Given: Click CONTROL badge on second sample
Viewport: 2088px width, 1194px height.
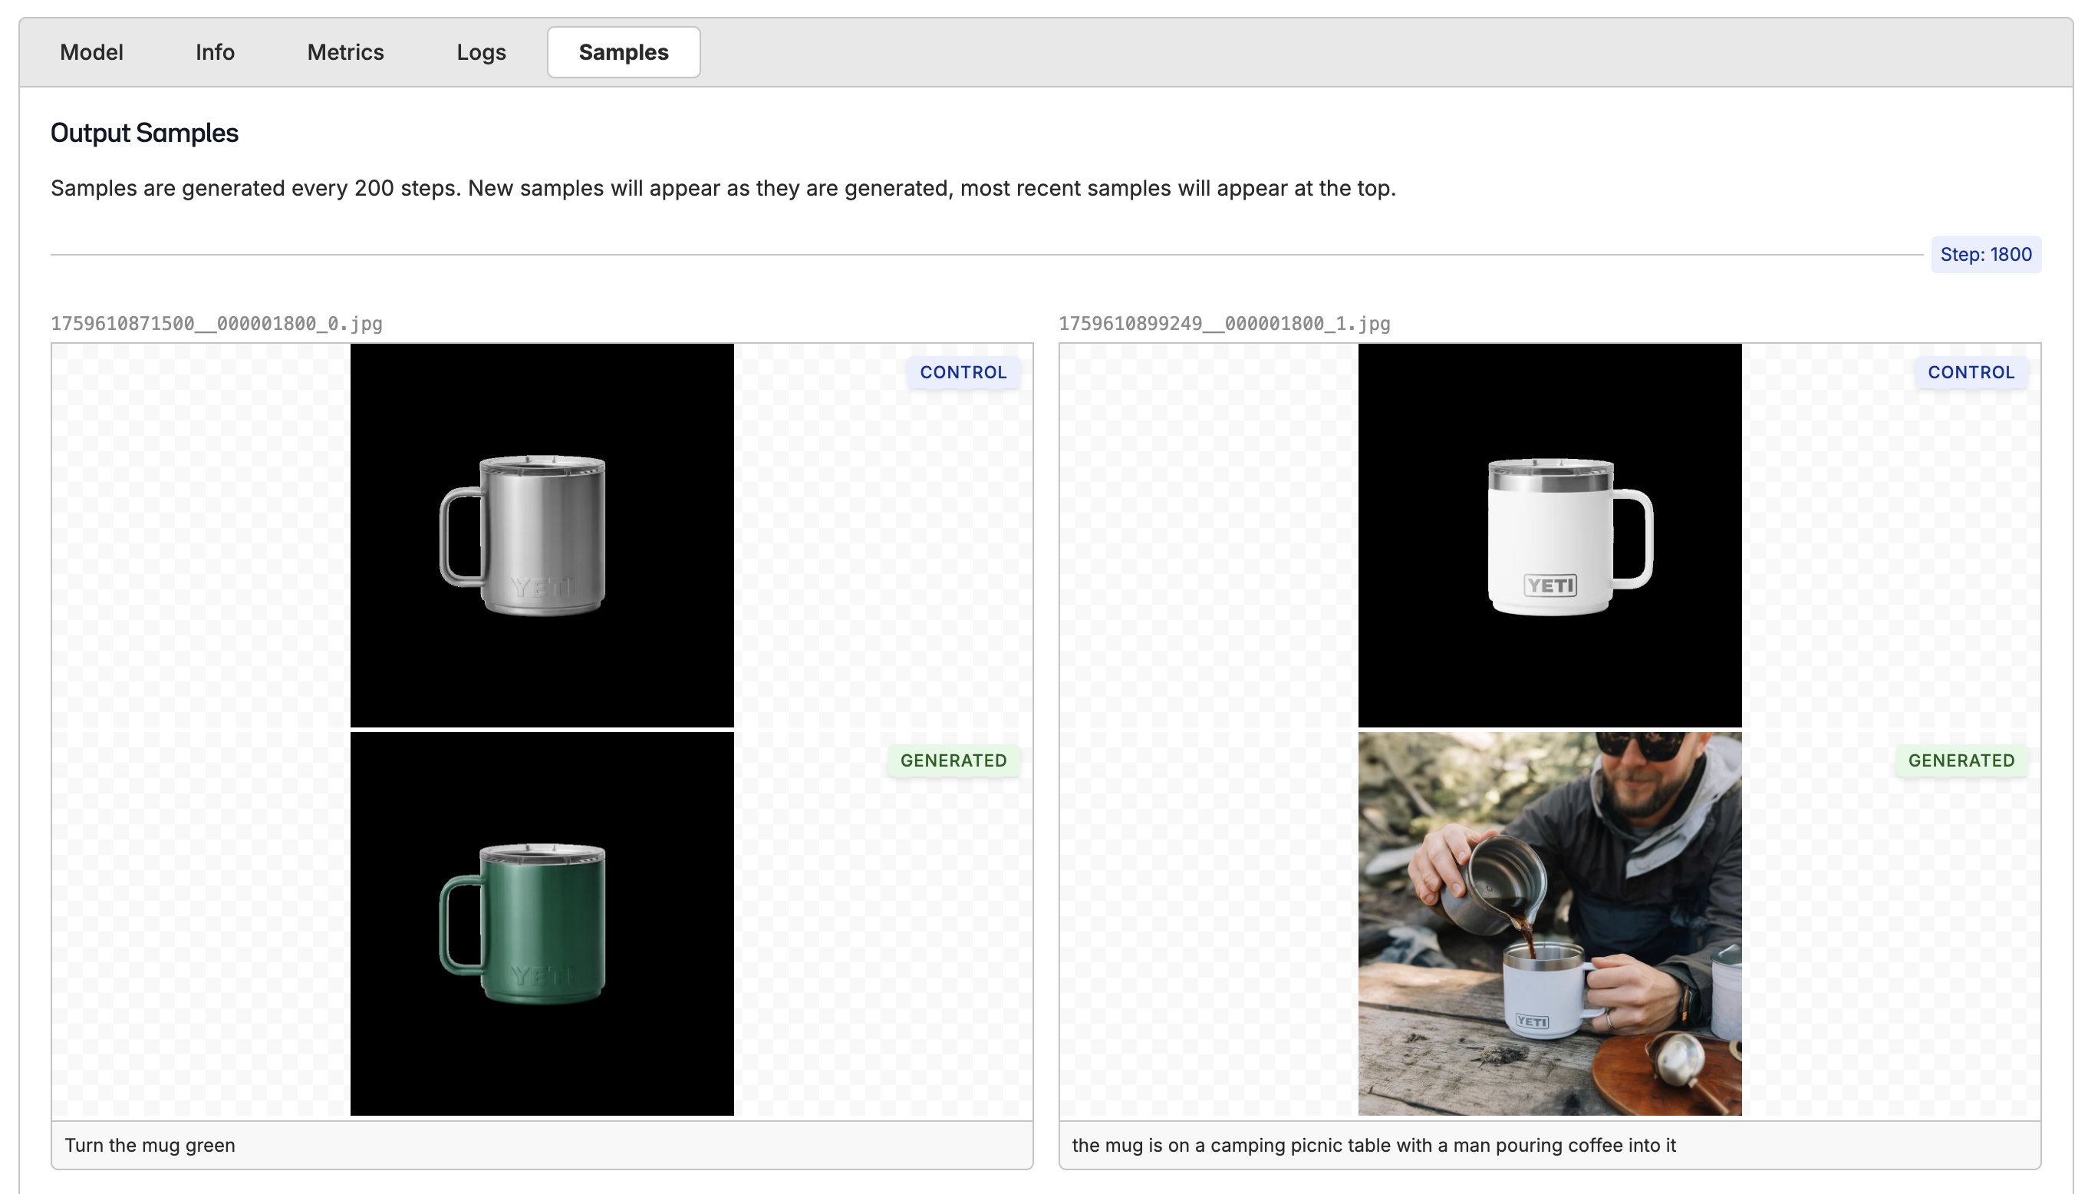Looking at the screenshot, I should (x=1970, y=372).
